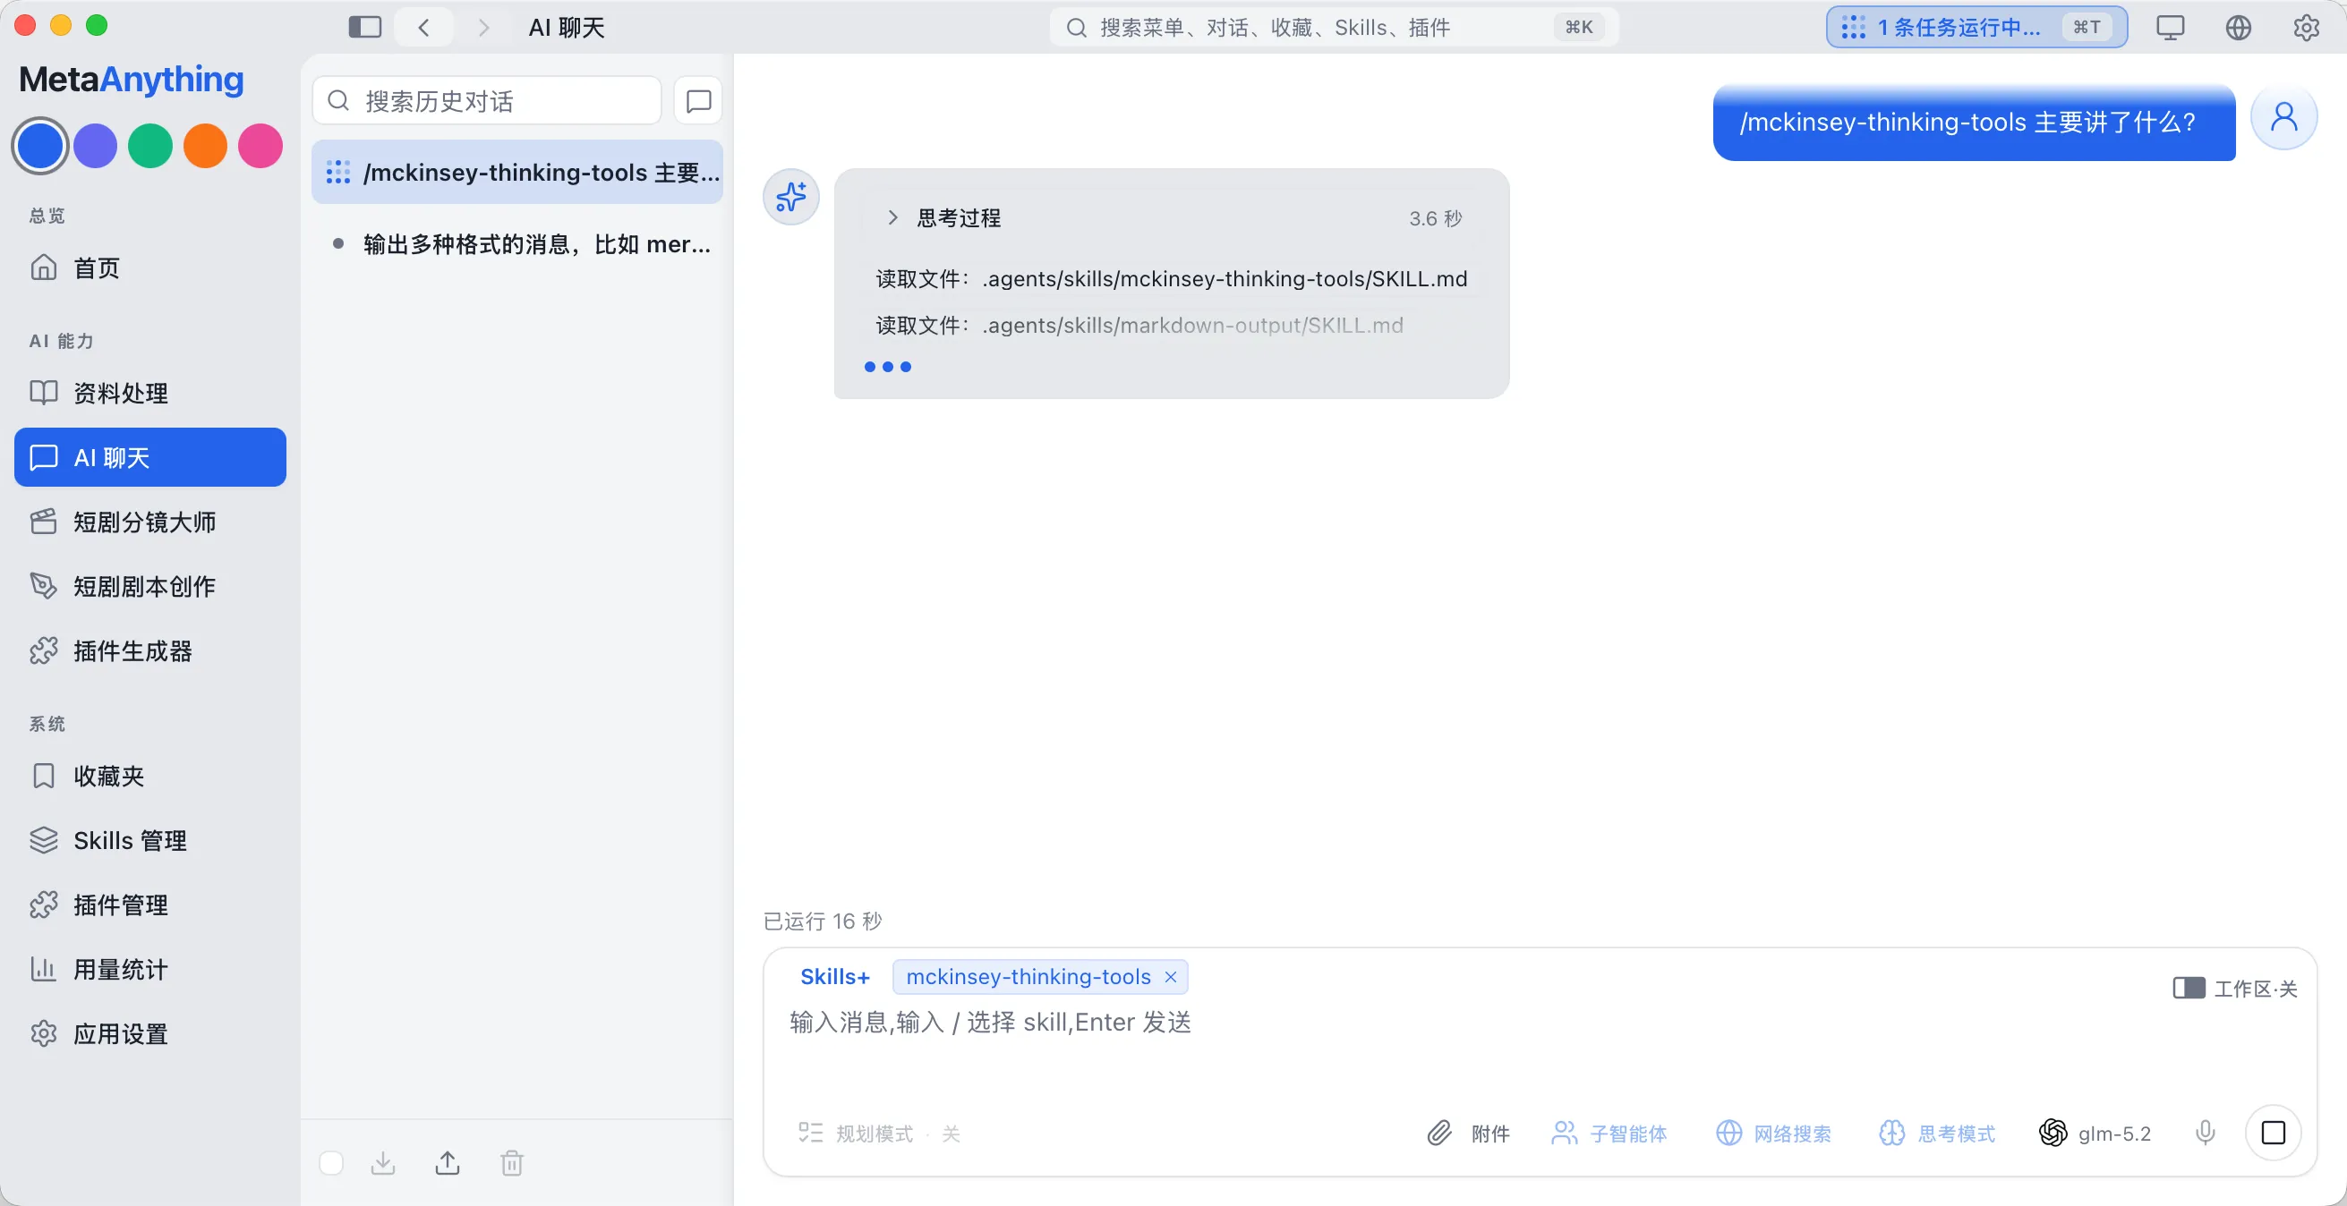
Task: Click the export upload icon under the chat list
Action: (448, 1163)
